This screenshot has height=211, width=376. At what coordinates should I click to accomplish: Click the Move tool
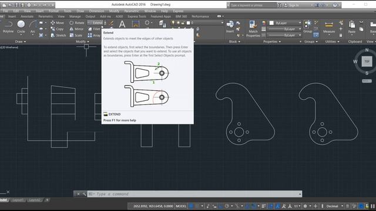58,23
